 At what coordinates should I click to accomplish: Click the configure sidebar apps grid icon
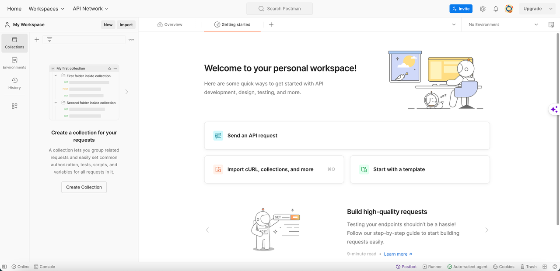[14, 106]
